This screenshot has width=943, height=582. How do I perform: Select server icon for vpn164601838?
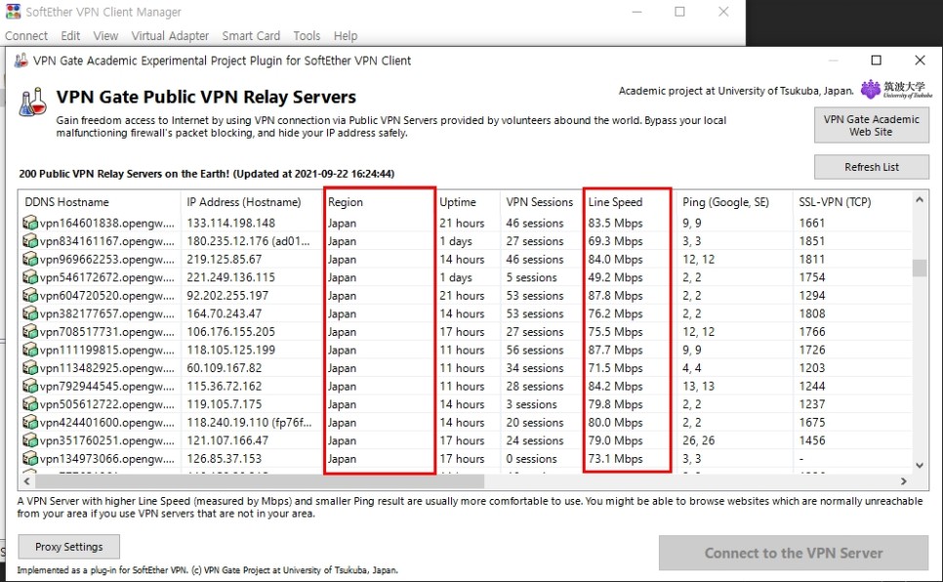point(30,223)
